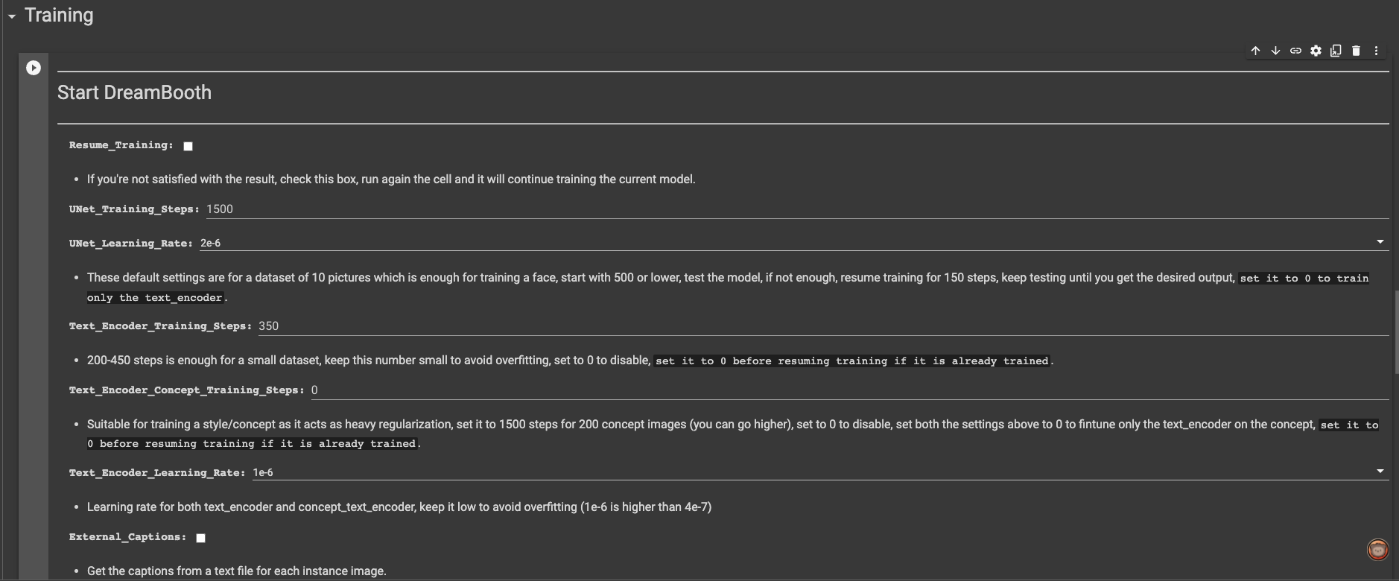Collapse the Training section

click(12, 16)
